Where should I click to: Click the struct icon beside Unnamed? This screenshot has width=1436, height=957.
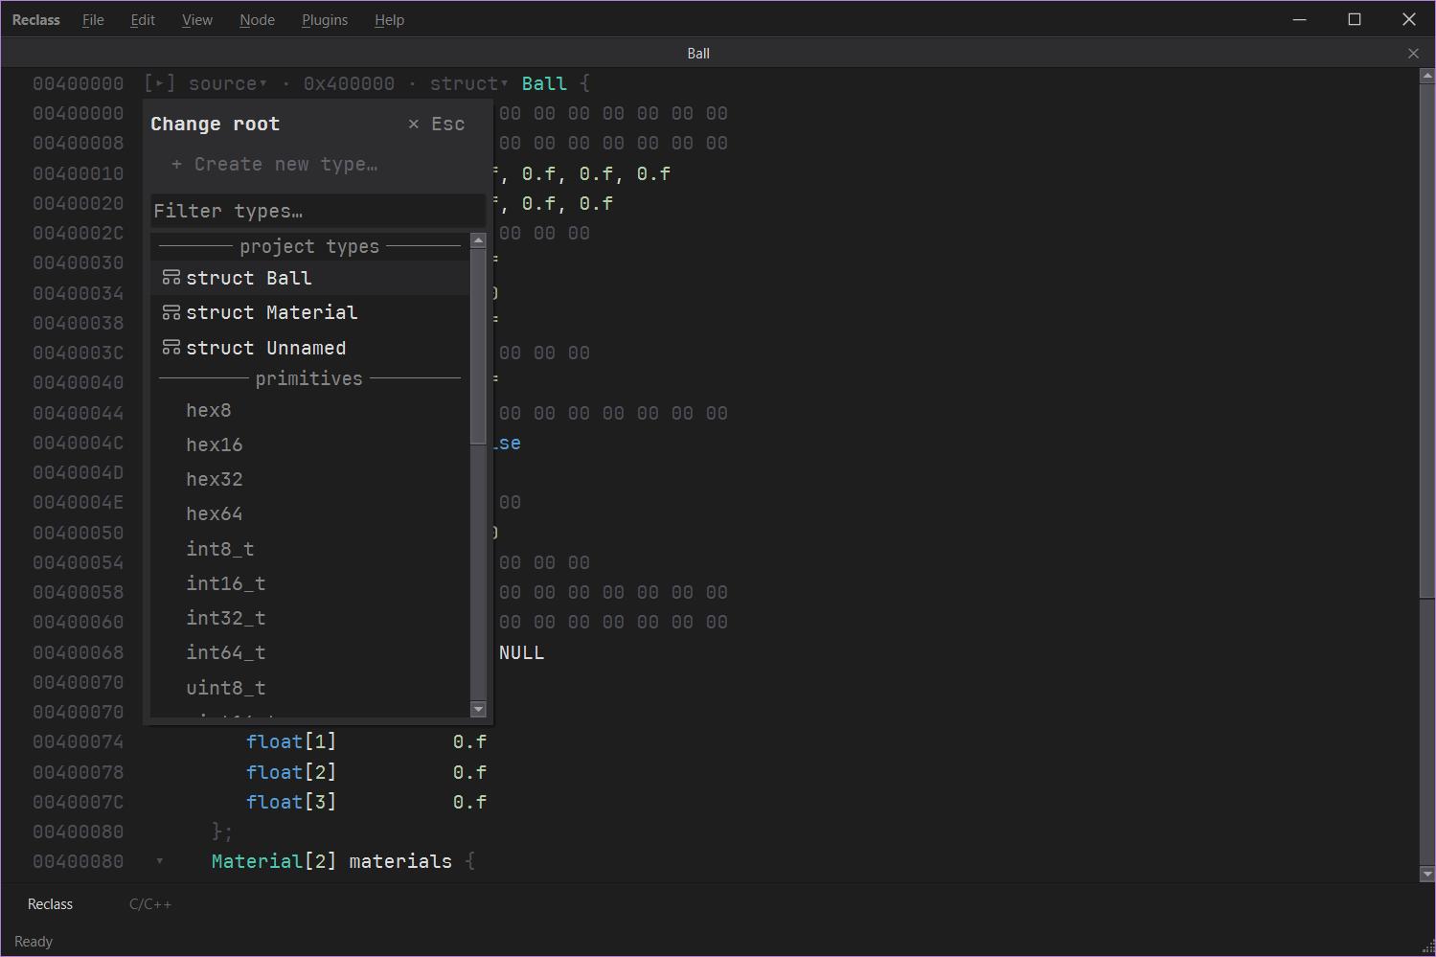point(171,348)
